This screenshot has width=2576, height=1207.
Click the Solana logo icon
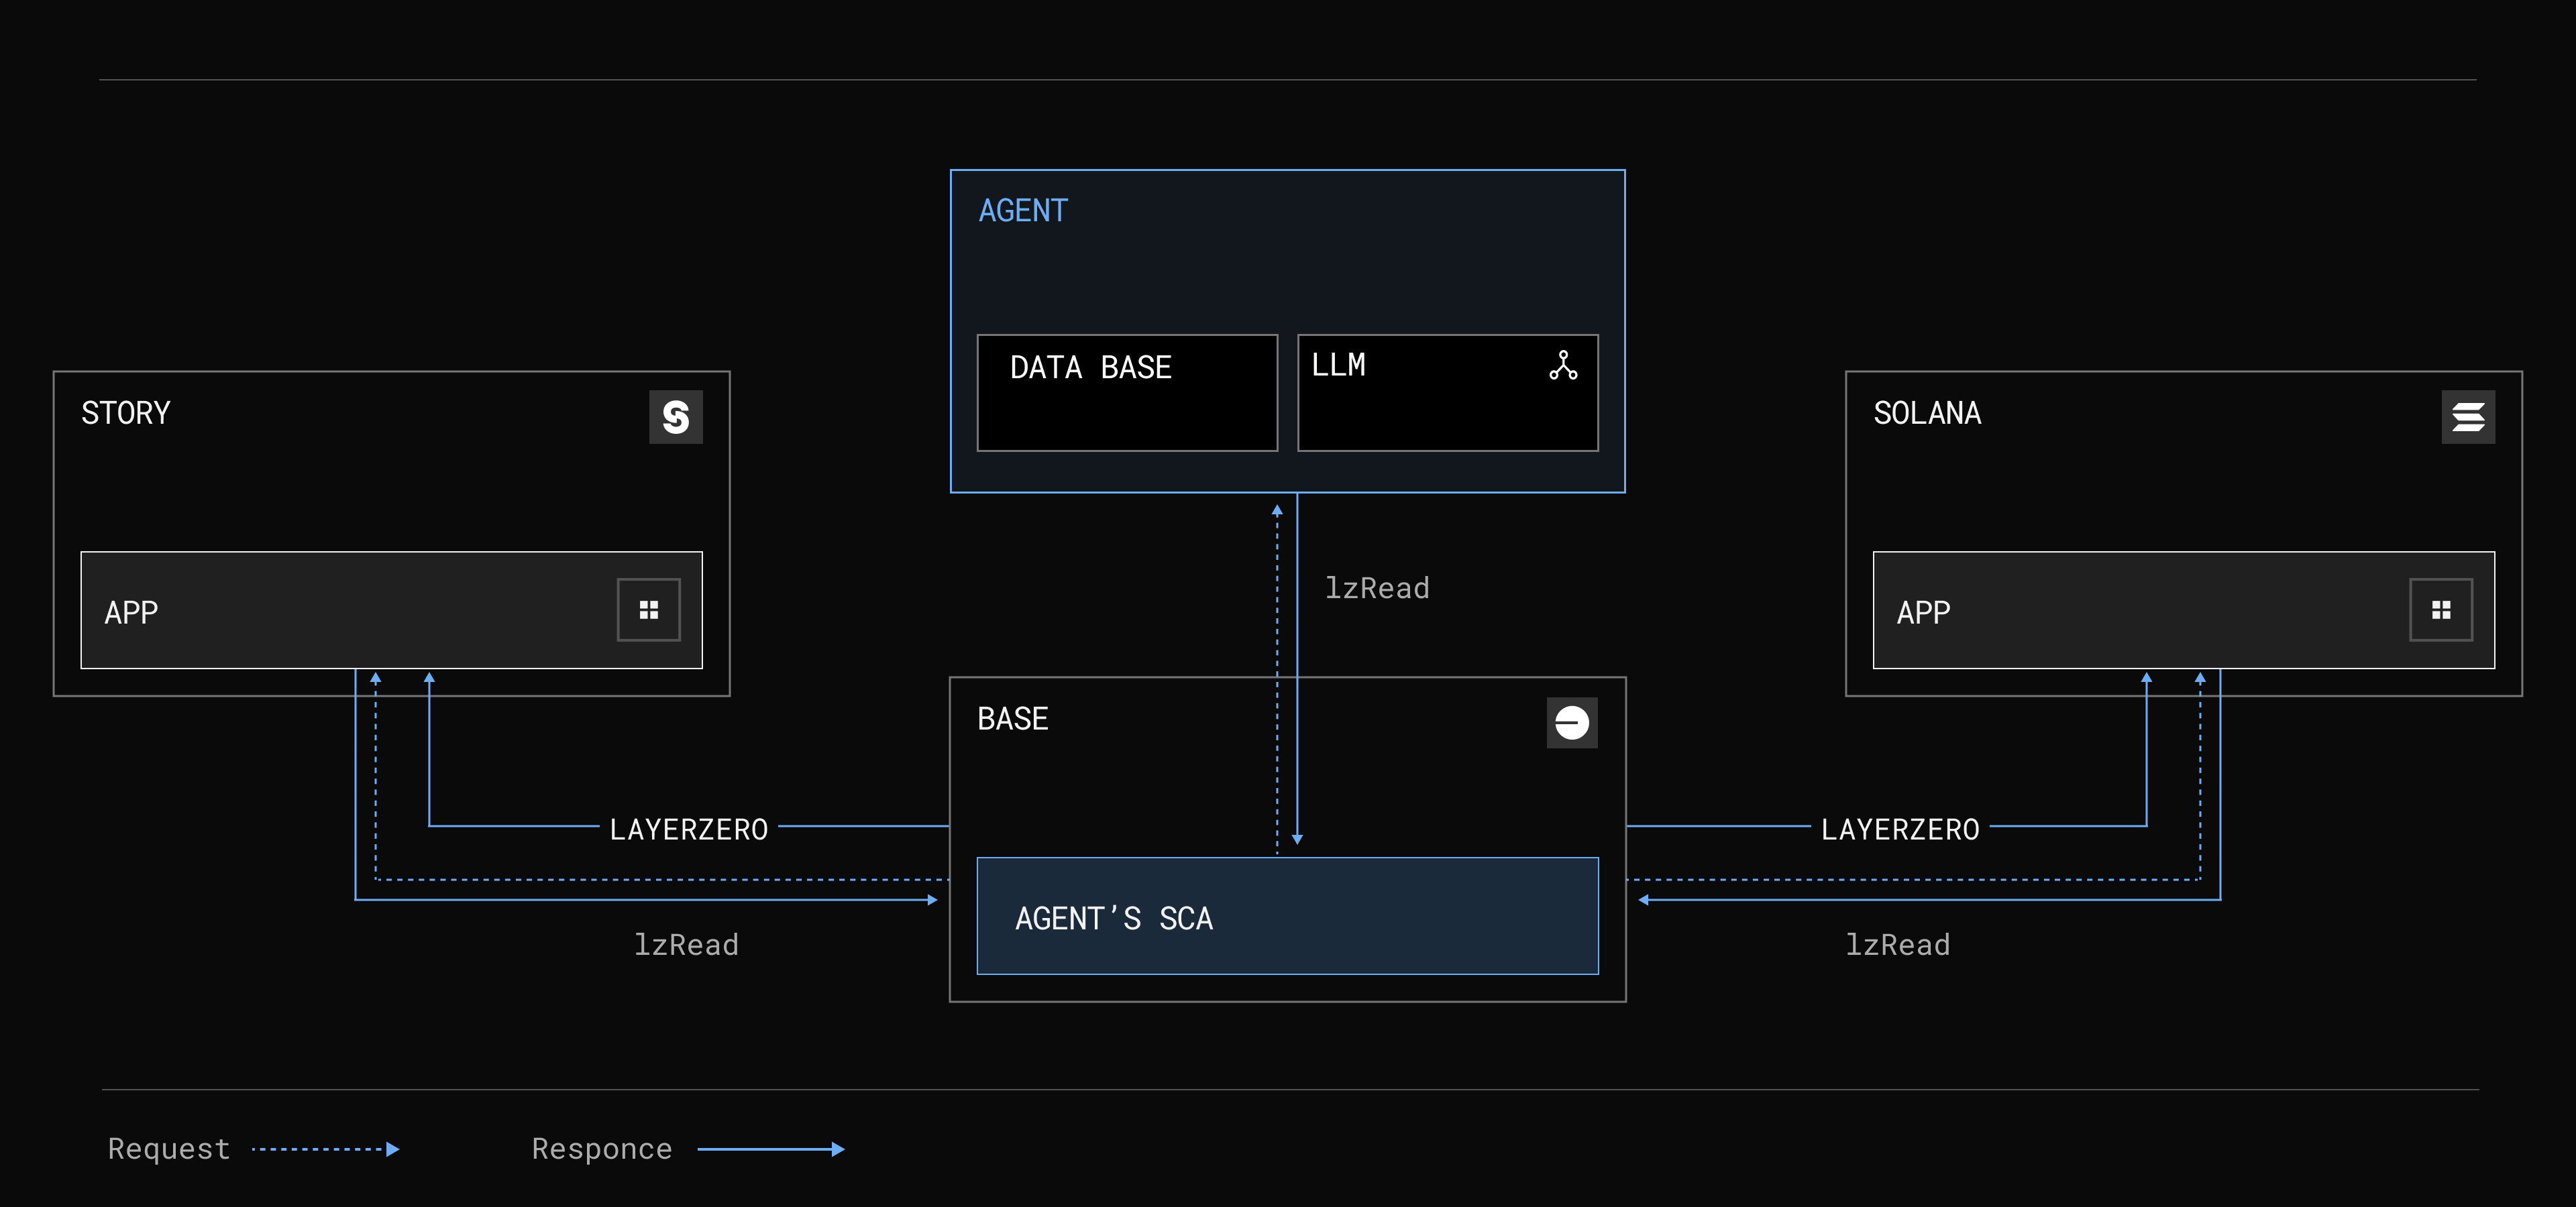pyautogui.click(x=2467, y=416)
